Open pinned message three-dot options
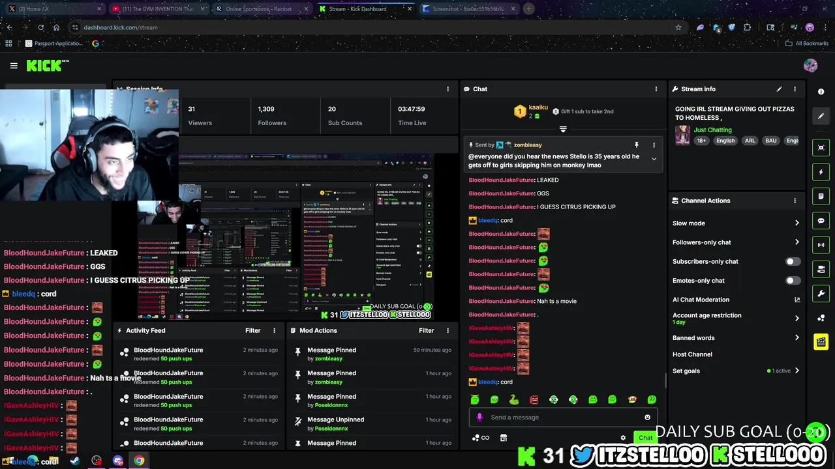Viewport: 835px width, 469px height. (654, 145)
